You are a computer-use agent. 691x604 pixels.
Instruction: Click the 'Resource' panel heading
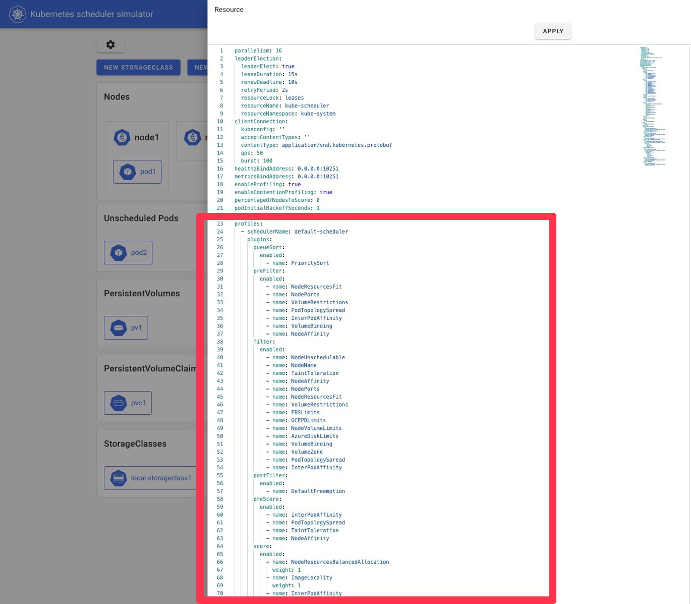pos(229,10)
